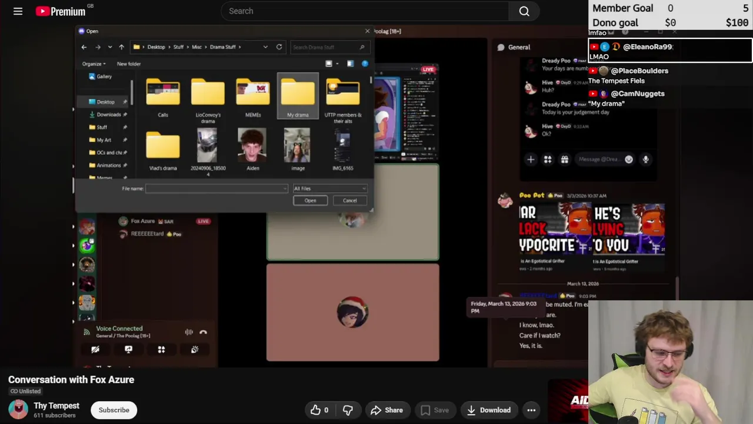Select the 20240906_185004 image file
This screenshot has width=753, height=424.
coord(208,152)
